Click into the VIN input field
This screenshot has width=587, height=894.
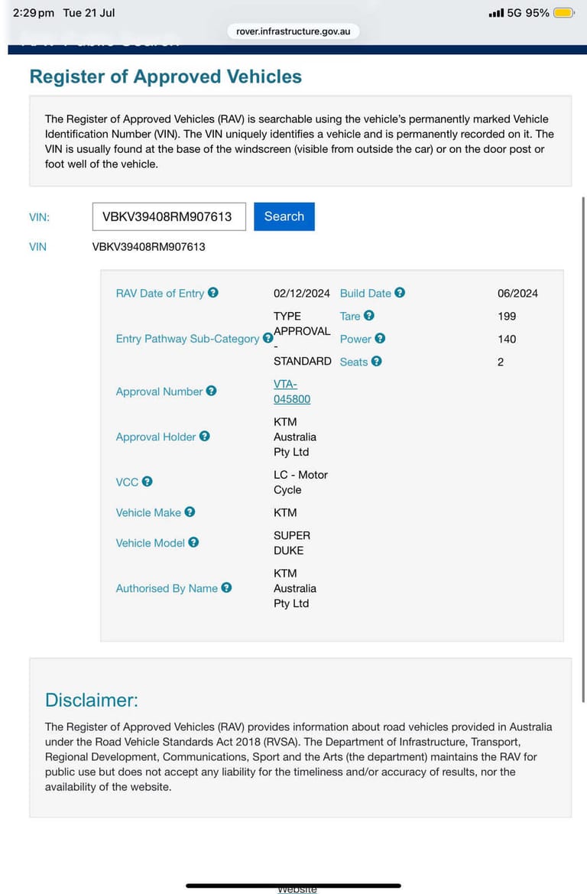tap(169, 216)
